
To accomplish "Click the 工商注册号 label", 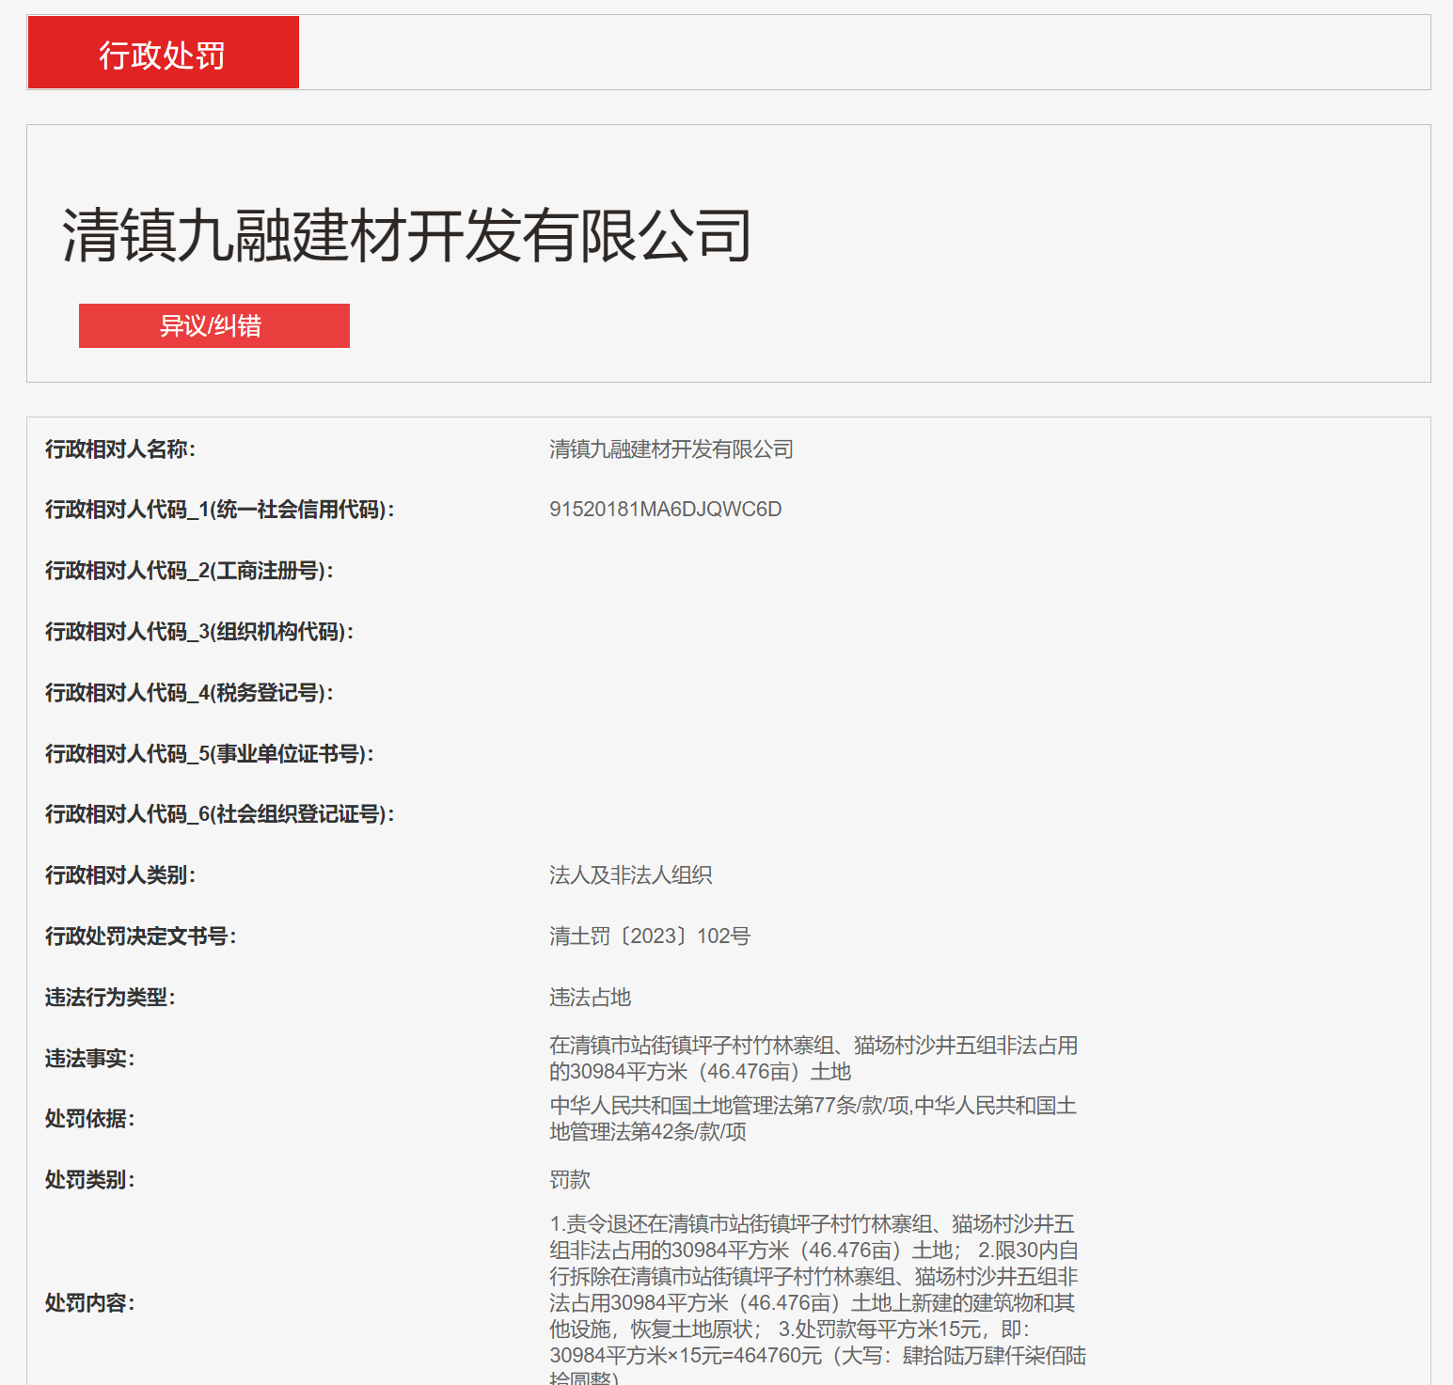I will (189, 571).
